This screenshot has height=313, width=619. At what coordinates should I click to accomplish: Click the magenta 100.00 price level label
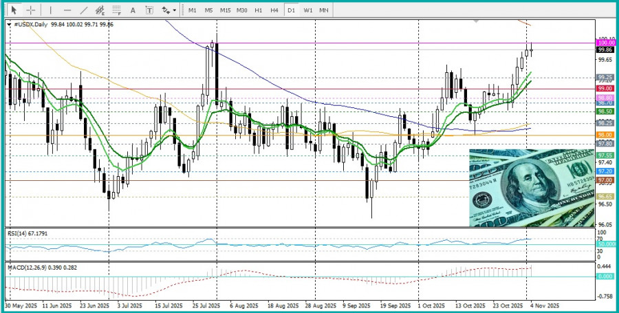605,43
